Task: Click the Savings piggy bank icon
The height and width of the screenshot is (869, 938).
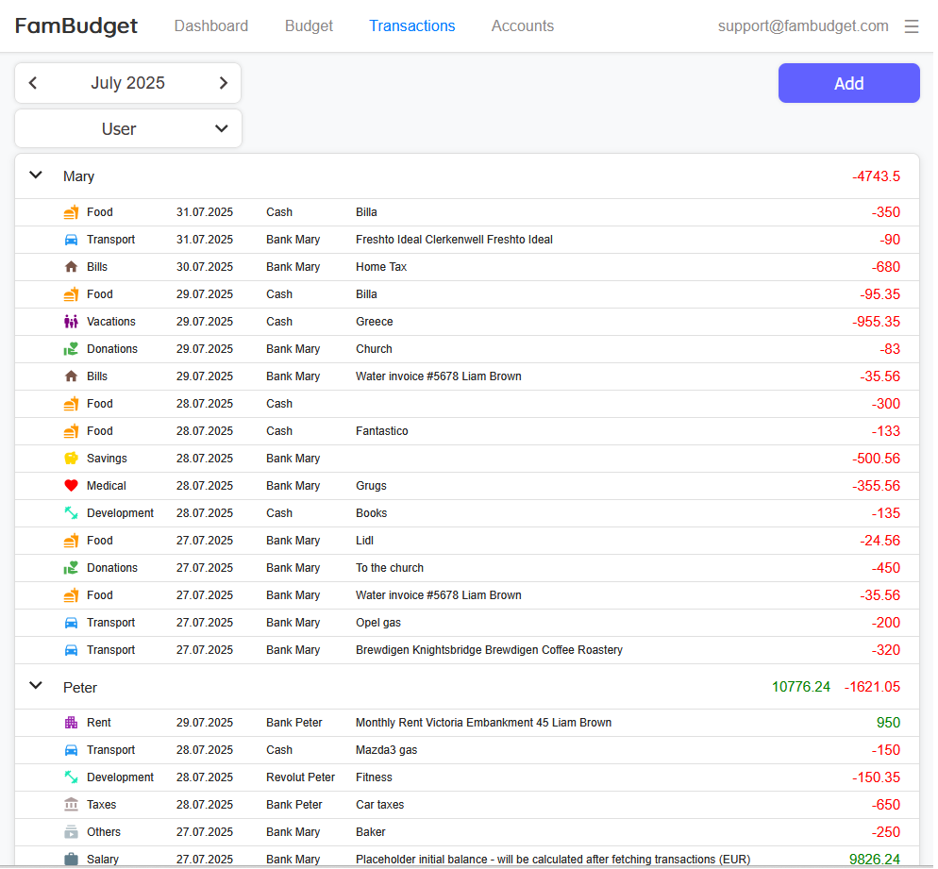Action: tap(71, 459)
